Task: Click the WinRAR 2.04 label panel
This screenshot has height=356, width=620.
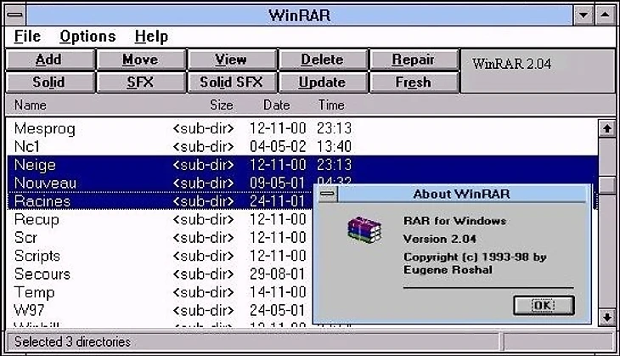Action: (x=538, y=71)
